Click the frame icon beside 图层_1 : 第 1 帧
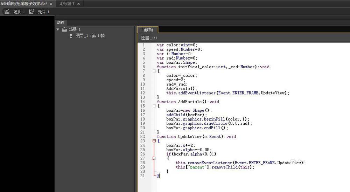The height and width of the screenshot is (192, 350). 71,36
